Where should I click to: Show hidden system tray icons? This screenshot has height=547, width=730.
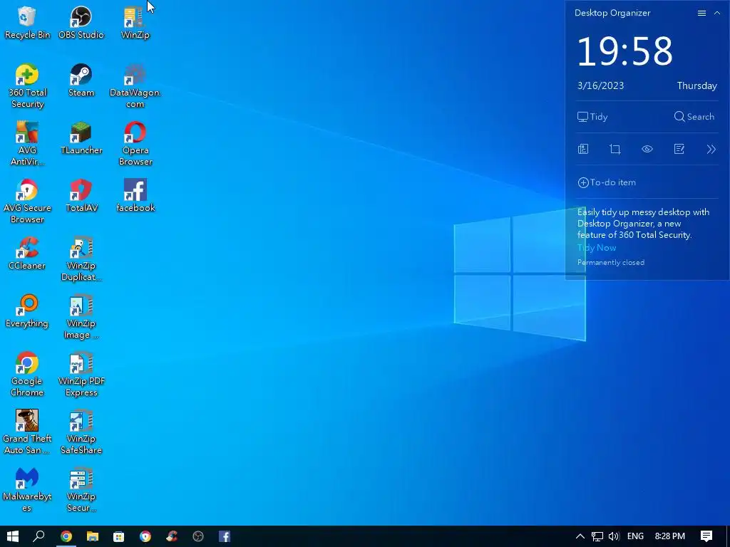pyautogui.click(x=580, y=536)
